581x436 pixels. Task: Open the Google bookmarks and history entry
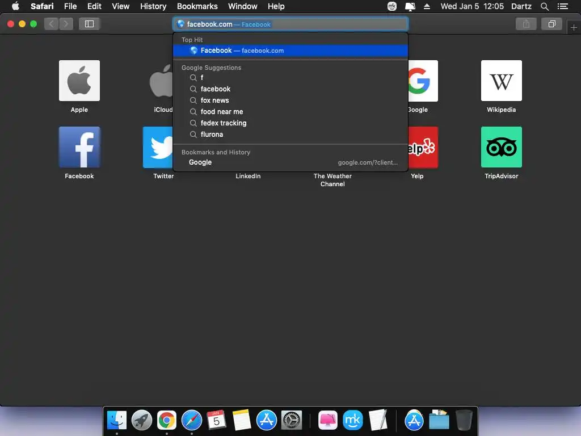click(290, 162)
